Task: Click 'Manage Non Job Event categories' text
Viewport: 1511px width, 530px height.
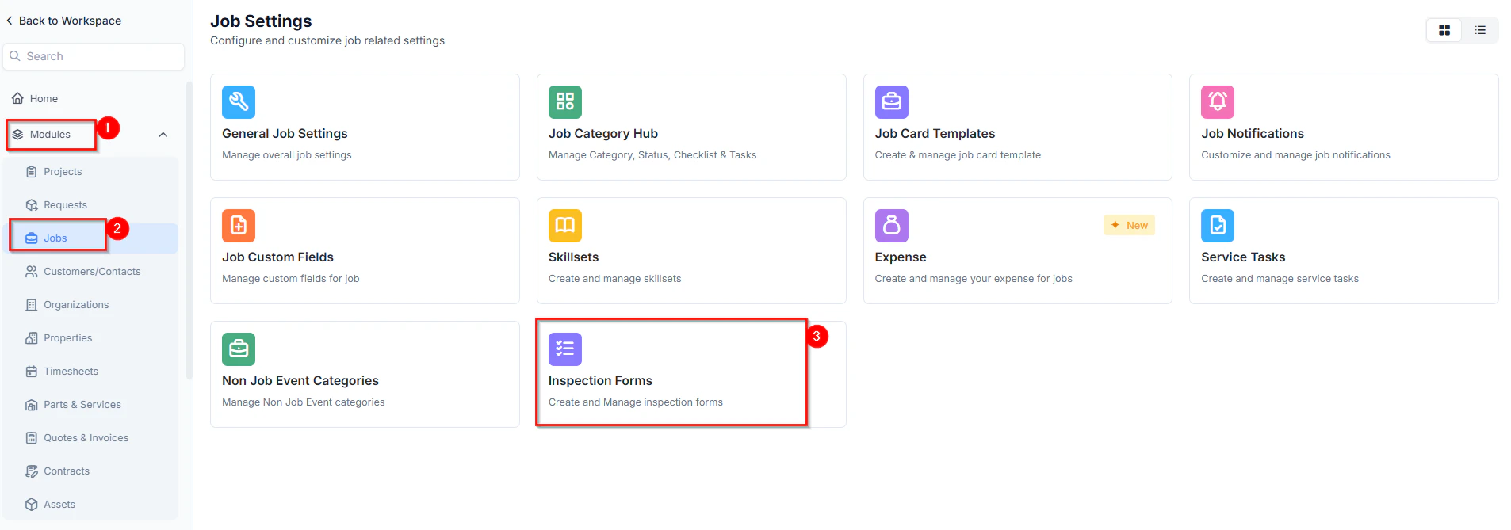Action: pyautogui.click(x=304, y=402)
